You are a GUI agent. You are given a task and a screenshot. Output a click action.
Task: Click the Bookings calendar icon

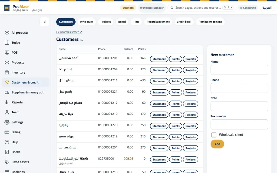(7, 172)
